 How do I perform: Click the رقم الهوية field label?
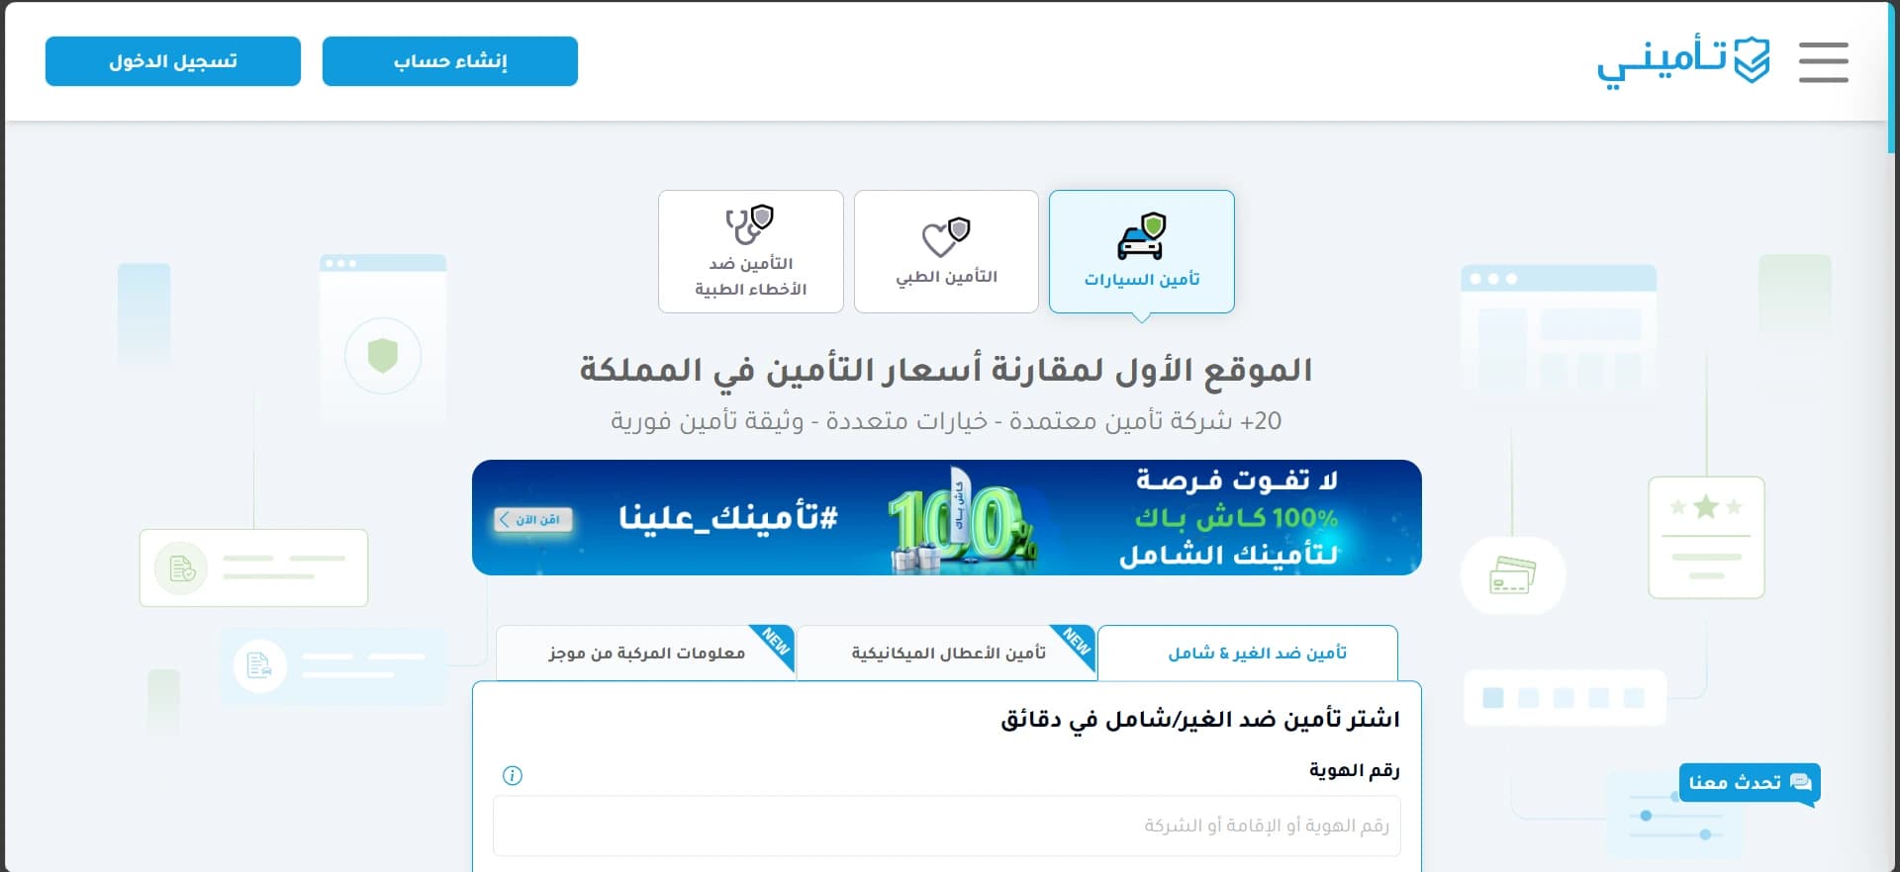coord(1355,770)
